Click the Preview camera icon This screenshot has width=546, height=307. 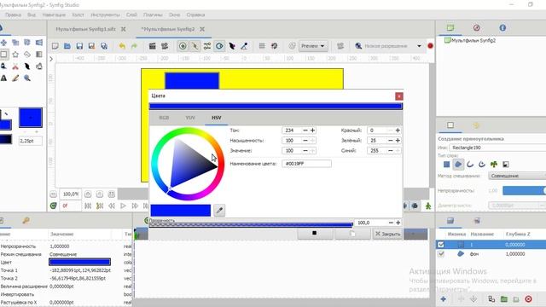(165, 46)
